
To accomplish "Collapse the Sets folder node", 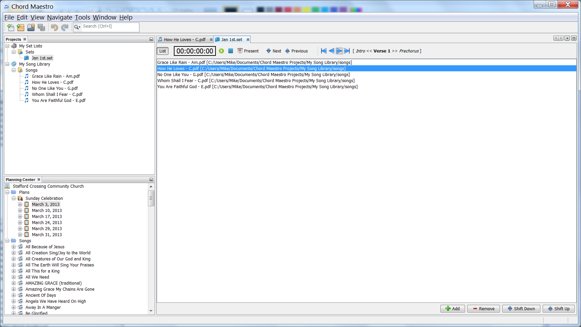I will 13,52.
